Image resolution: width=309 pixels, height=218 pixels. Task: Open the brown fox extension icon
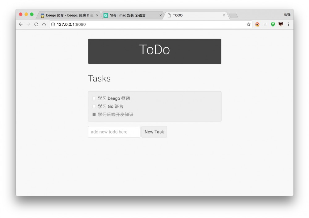(281, 24)
